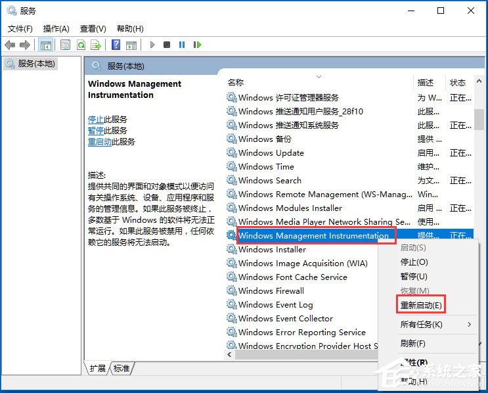
Task: Choose 重新启动(E) in the context menu
Action: click(x=421, y=305)
